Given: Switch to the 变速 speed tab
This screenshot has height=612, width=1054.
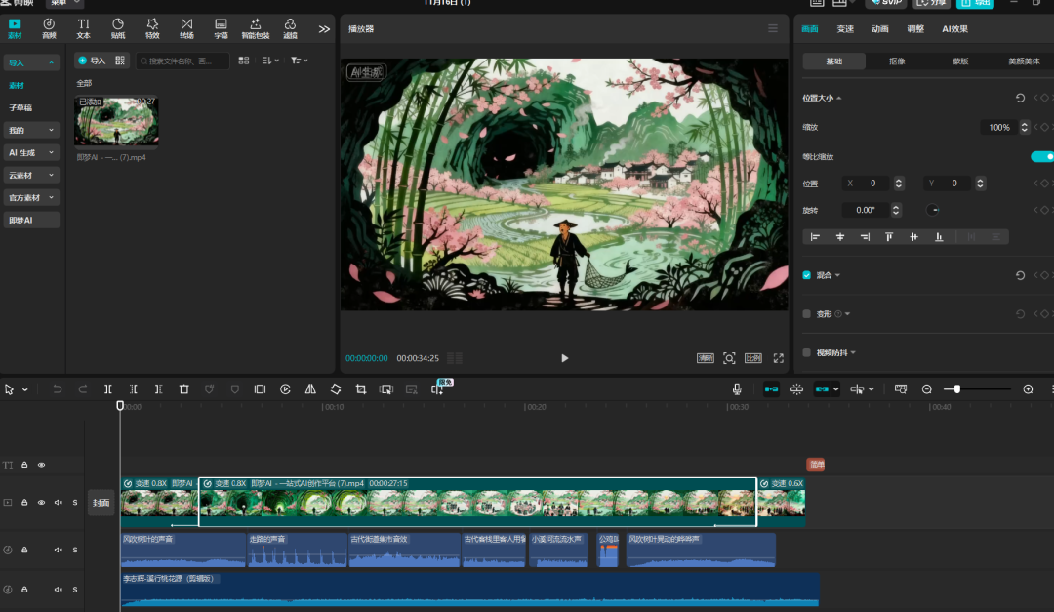Looking at the screenshot, I should click(x=845, y=29).
